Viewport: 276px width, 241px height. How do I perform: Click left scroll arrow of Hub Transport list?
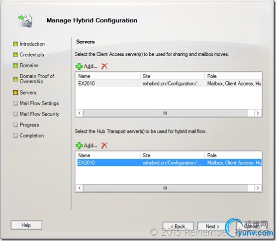[x=80, y=188]
